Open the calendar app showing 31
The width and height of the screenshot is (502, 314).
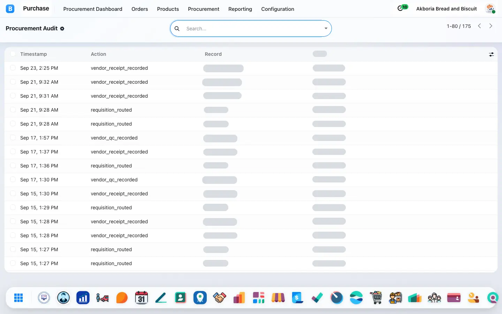pos(142,298)
